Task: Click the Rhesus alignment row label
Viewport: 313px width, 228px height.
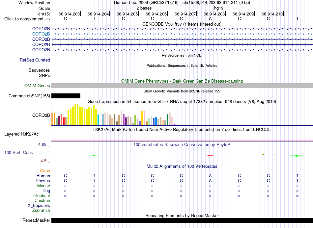Action: click(43, 181)
